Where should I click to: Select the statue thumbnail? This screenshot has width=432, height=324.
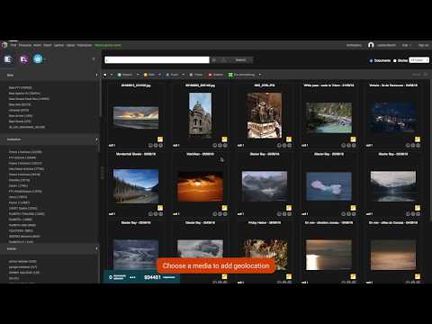click(x=265, y=115)
